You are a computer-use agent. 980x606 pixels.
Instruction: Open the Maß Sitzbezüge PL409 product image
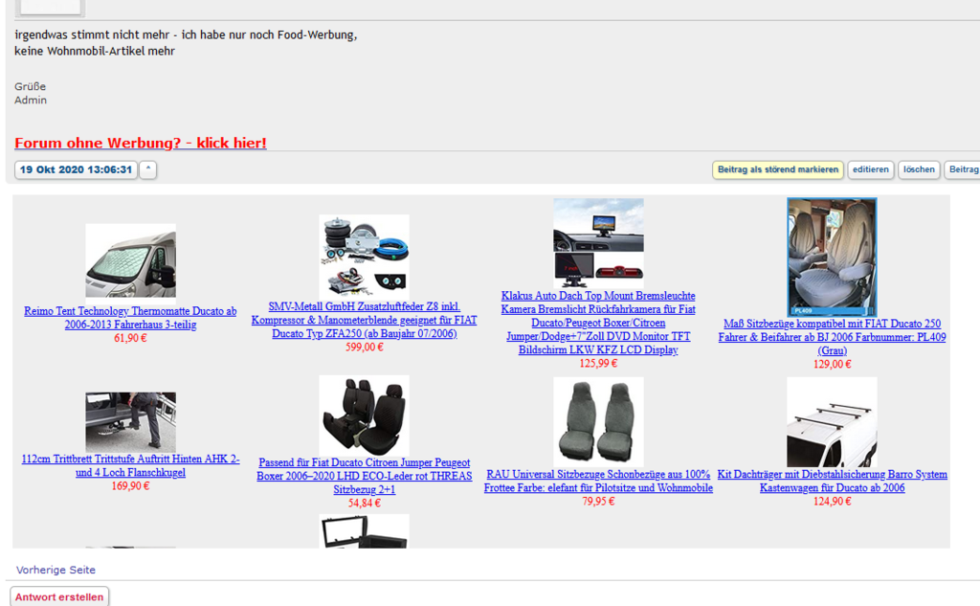pyautogui.click(x=832, y=257)
